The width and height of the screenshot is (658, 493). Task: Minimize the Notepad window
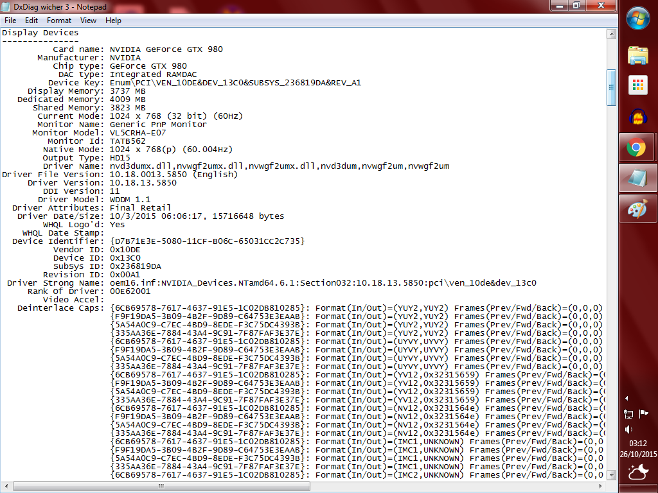560,5
